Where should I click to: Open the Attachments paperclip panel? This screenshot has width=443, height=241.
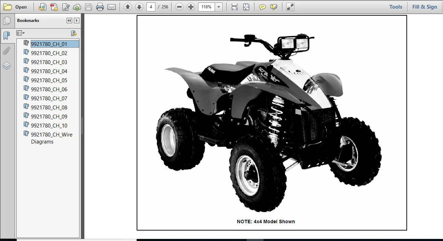[7, 51]
